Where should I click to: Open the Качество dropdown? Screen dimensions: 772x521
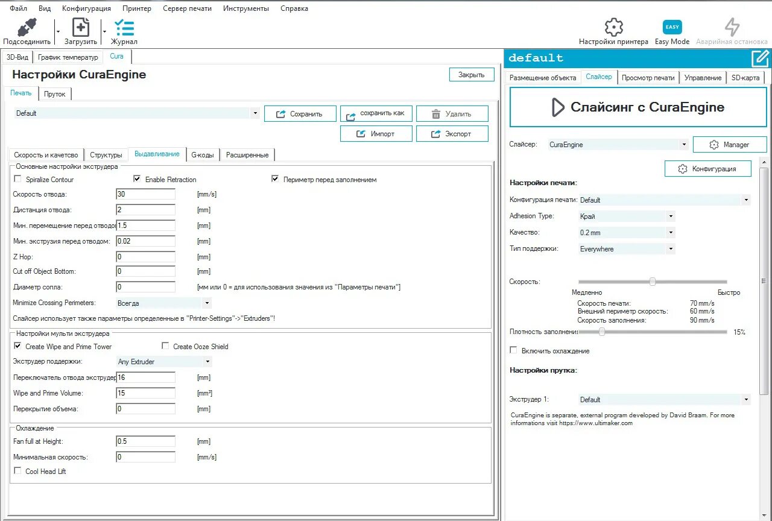click(627, 232)
